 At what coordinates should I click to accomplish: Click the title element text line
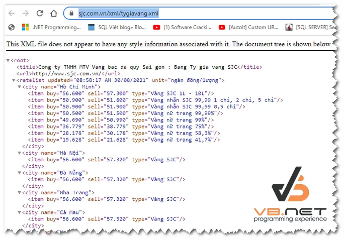coord(139,67)
